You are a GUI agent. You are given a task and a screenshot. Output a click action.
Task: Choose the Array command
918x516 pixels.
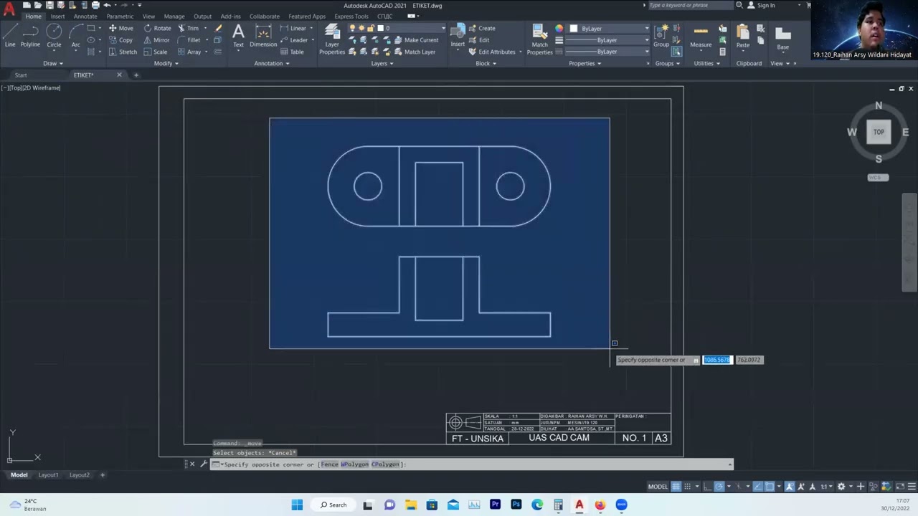(189, 52)
